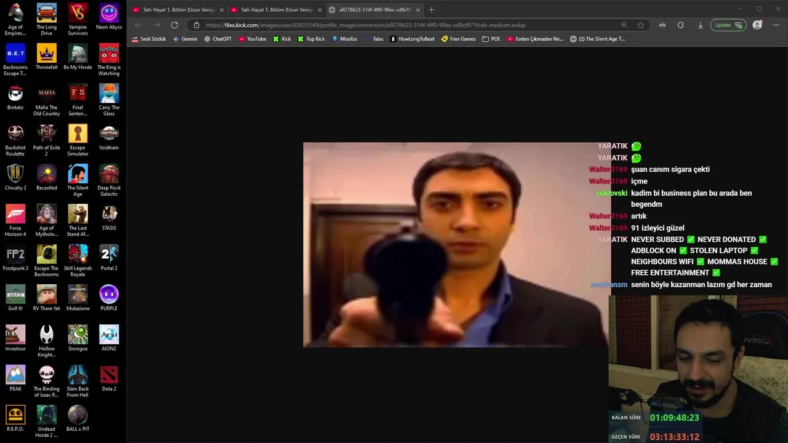Select RV There Yet desktop icon
Image resolution: width=788 pixels, height=443 pixels.
[x=47, y=298]
